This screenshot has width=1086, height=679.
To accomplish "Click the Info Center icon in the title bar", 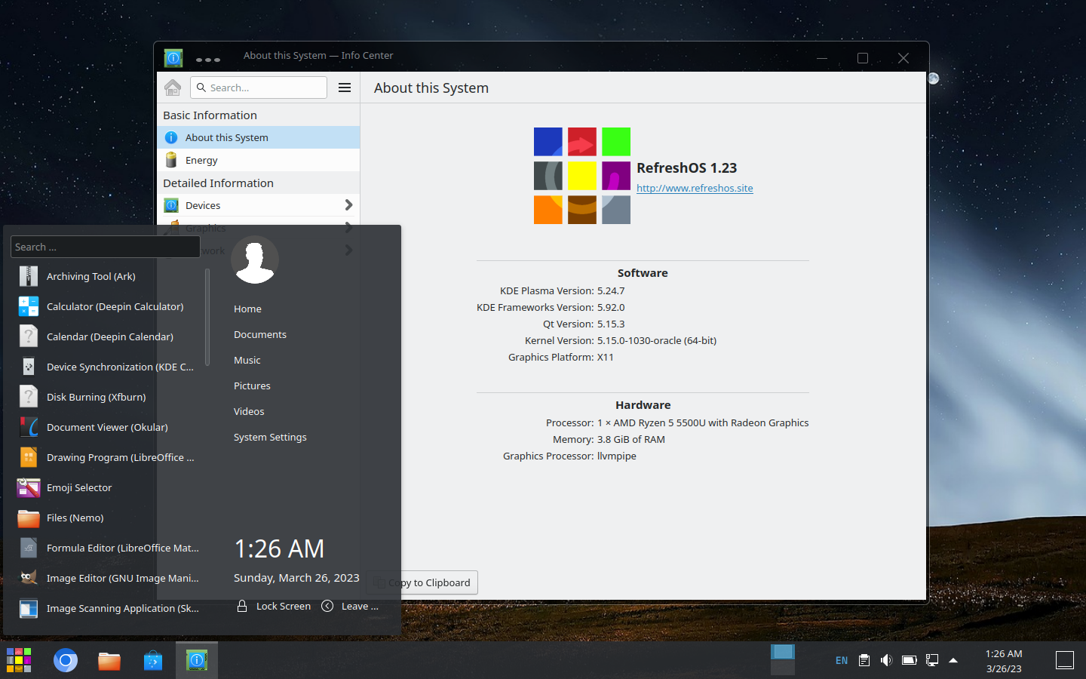I will coord(173,57).
